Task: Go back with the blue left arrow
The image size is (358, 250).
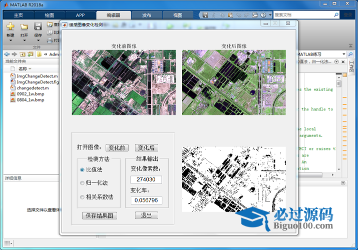Action: point(7,54)
